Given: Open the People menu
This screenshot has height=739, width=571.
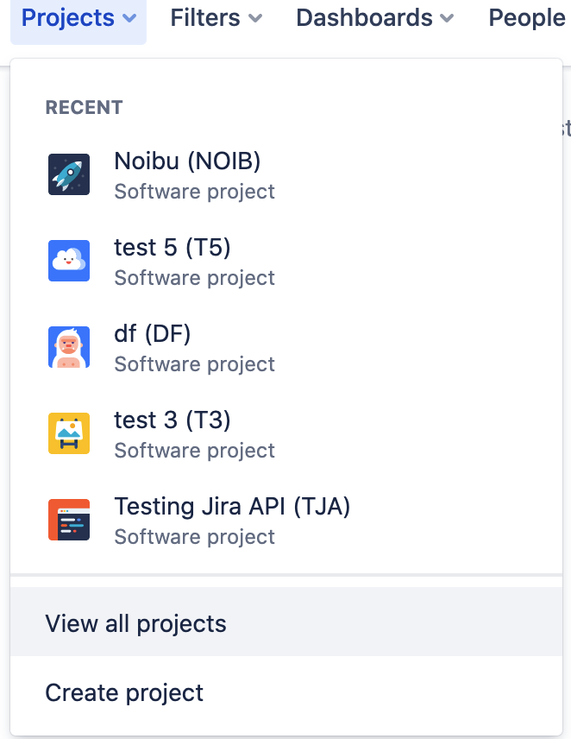Looking at the screenshot, I should point(527,18).
